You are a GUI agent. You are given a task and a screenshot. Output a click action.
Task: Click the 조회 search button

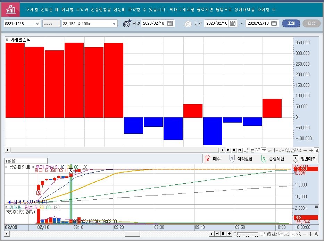[x=291, y=24]
